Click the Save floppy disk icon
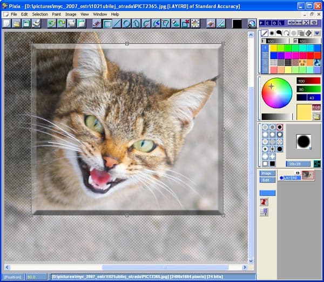The height and width of the screenshot is (282, 324). pos(26,24)
